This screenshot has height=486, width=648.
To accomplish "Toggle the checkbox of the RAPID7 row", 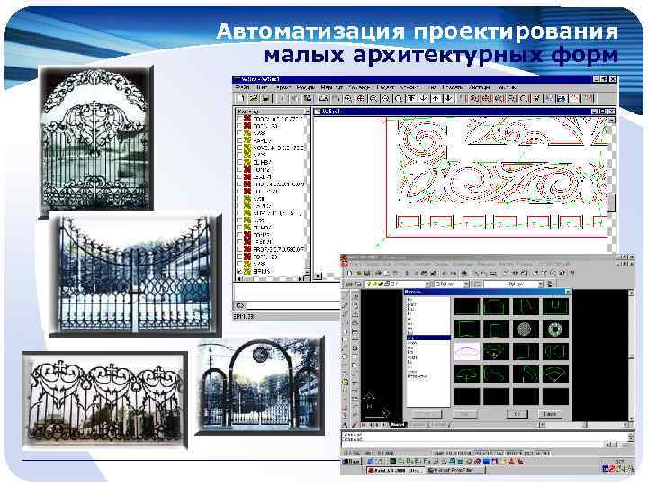I will tap(239, 140).
